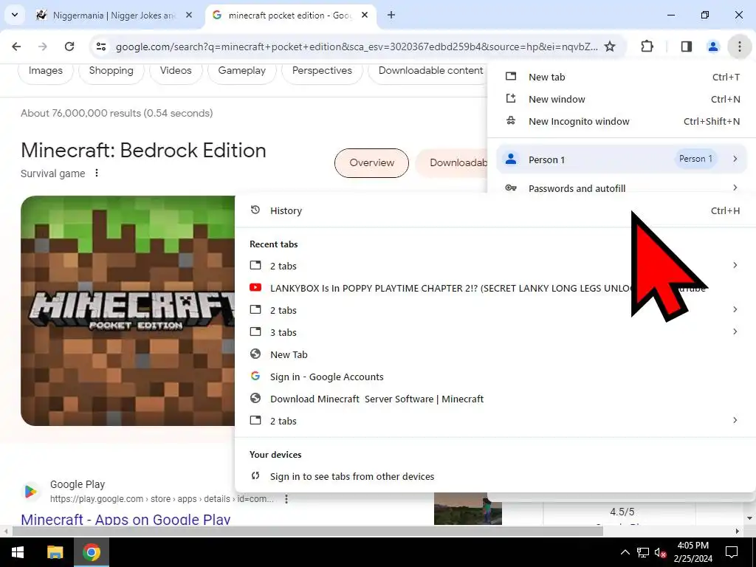Open result options dots next to play.google.com URL
Viewport: 756px width, 567px height.
pos(286,499)
